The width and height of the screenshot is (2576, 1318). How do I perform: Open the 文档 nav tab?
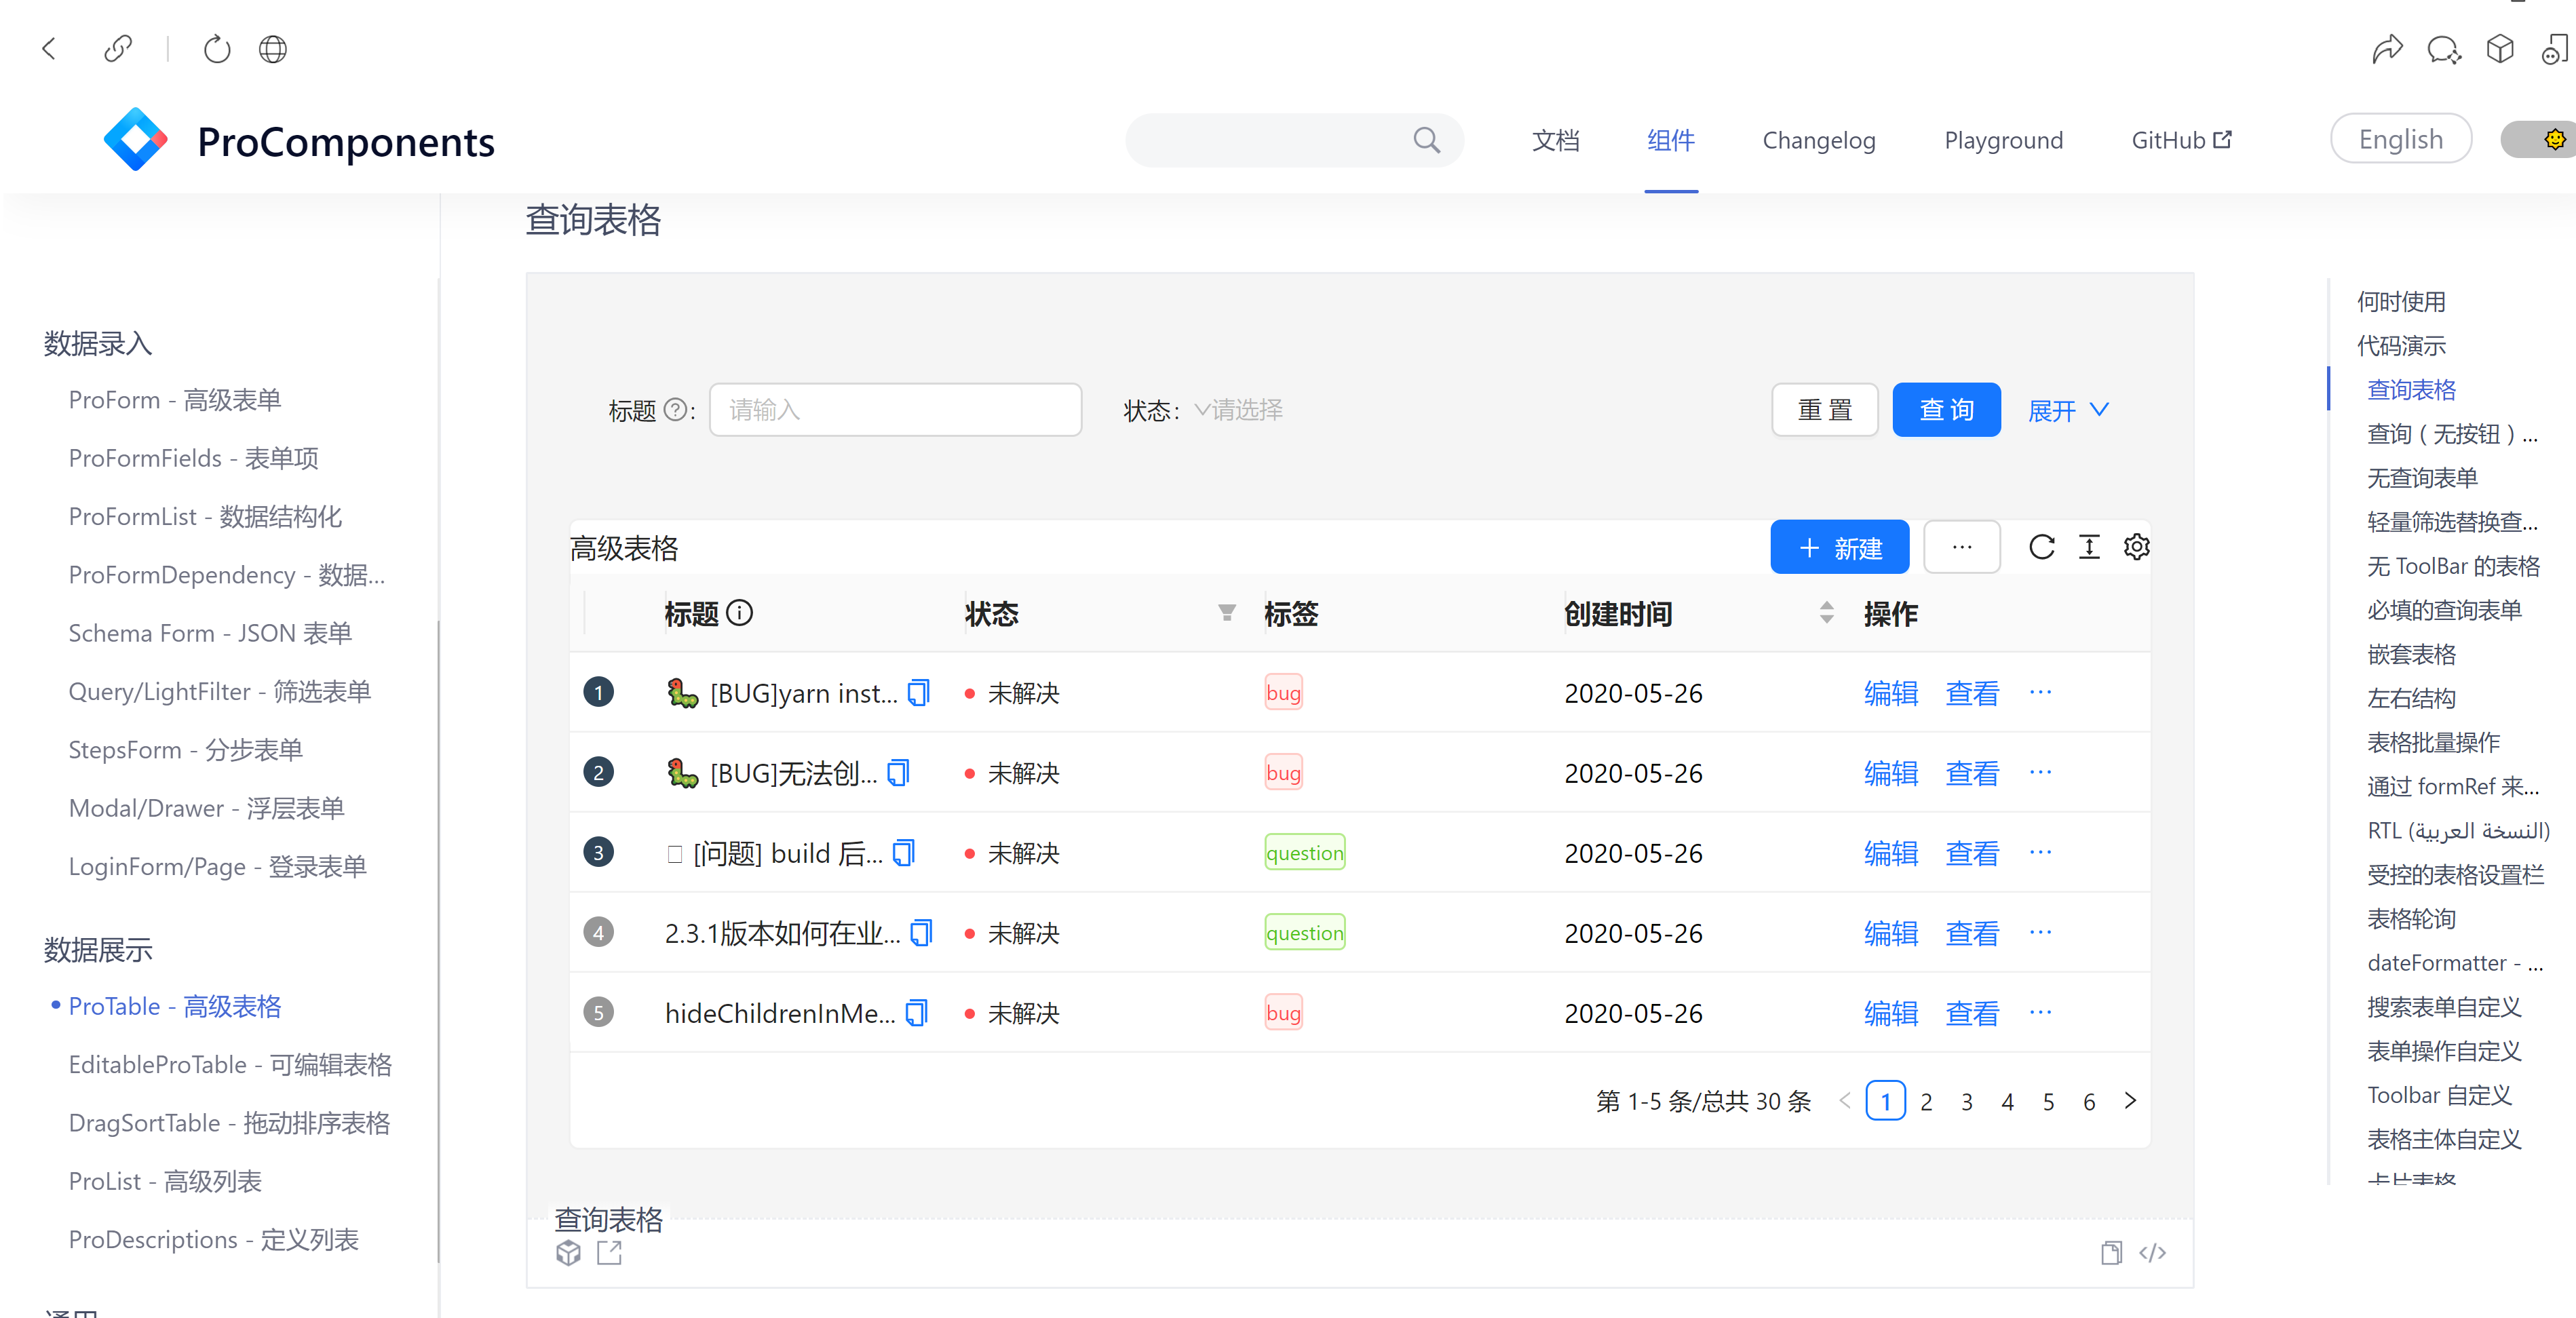coord(1556,140)
